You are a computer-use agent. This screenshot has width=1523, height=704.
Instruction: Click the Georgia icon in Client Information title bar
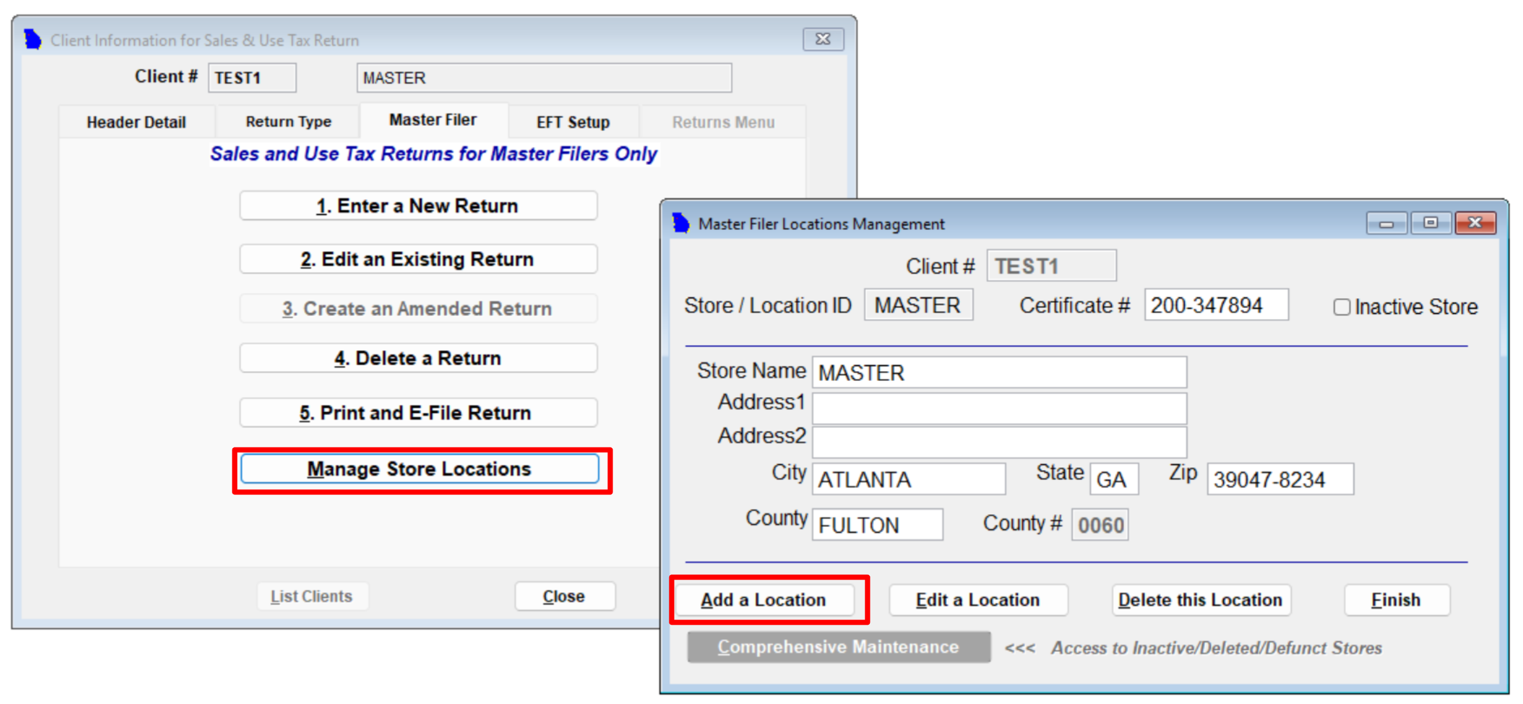point(32,40)
